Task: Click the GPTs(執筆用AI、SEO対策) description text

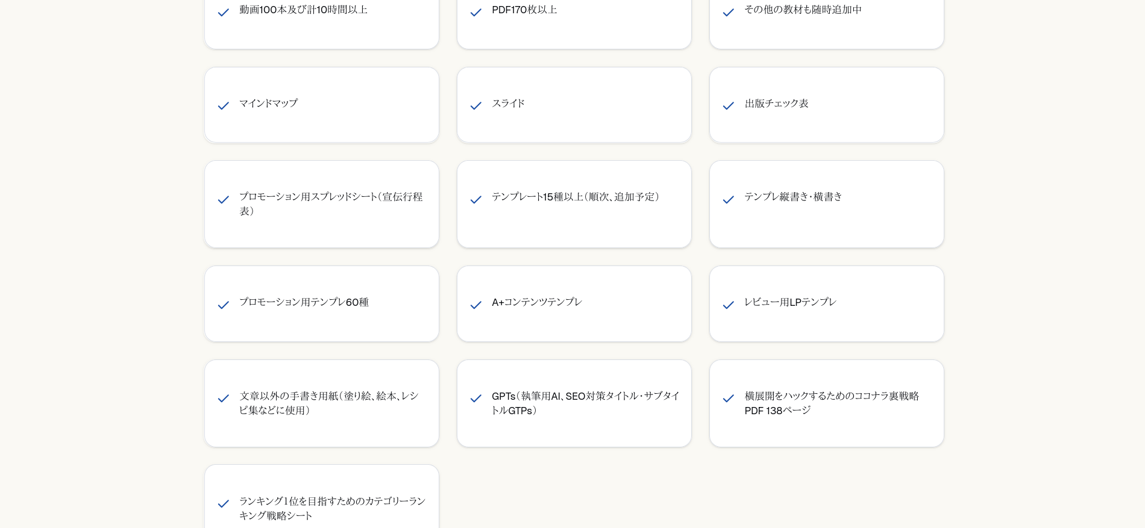Action: [585, 403]
